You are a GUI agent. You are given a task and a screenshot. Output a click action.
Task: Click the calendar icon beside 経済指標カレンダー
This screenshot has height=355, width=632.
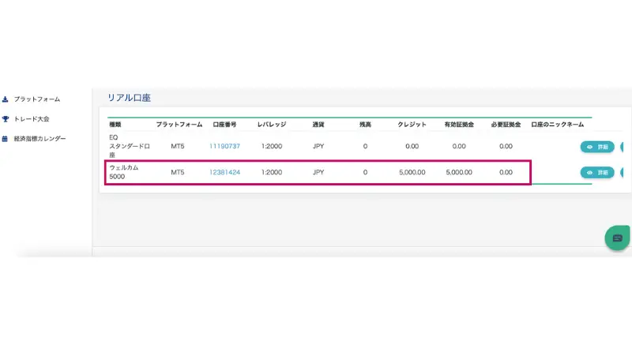pos(5,139)
